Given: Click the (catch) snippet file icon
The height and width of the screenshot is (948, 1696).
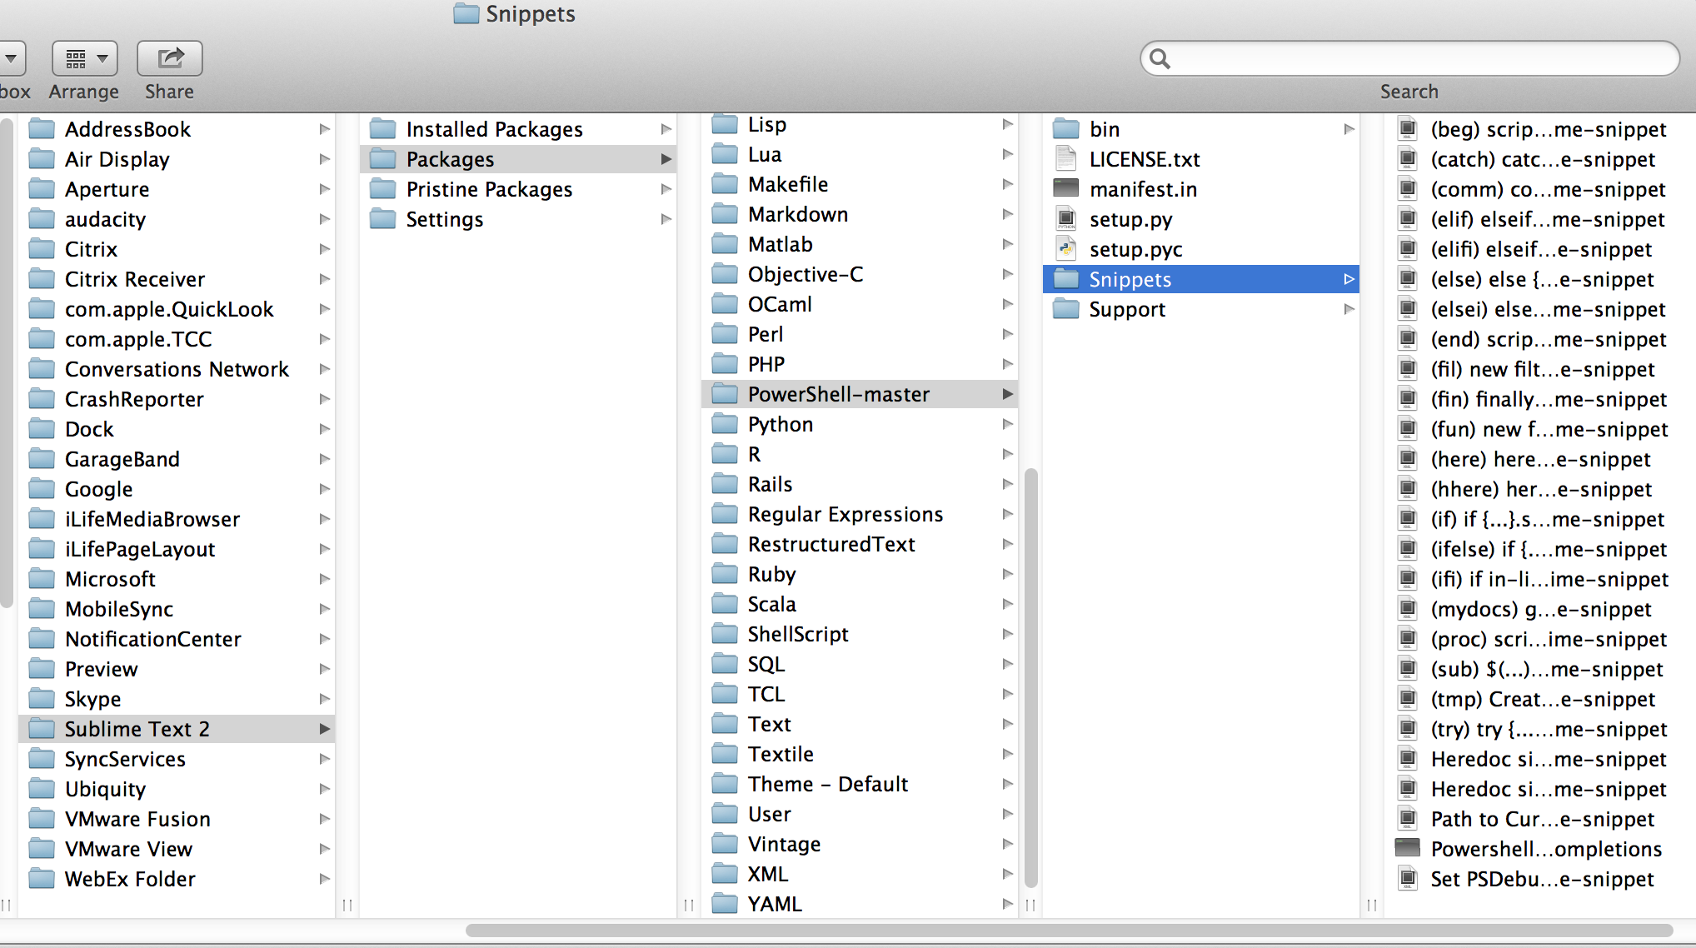Looking at the screenshot, I should 1408,159.
